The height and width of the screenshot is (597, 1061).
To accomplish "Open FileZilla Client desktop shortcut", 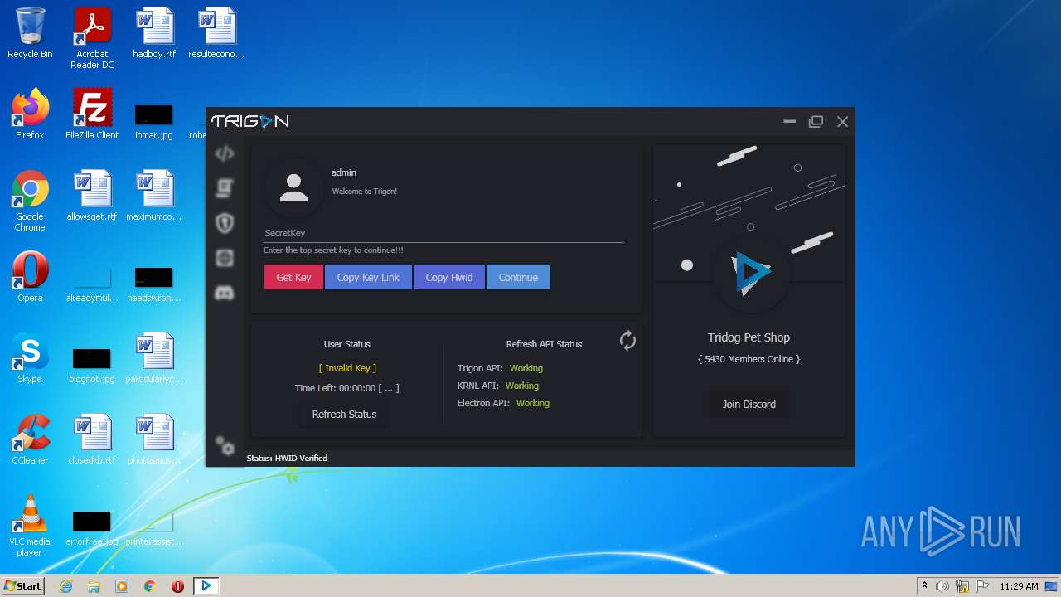I will [x=92, y=114].
